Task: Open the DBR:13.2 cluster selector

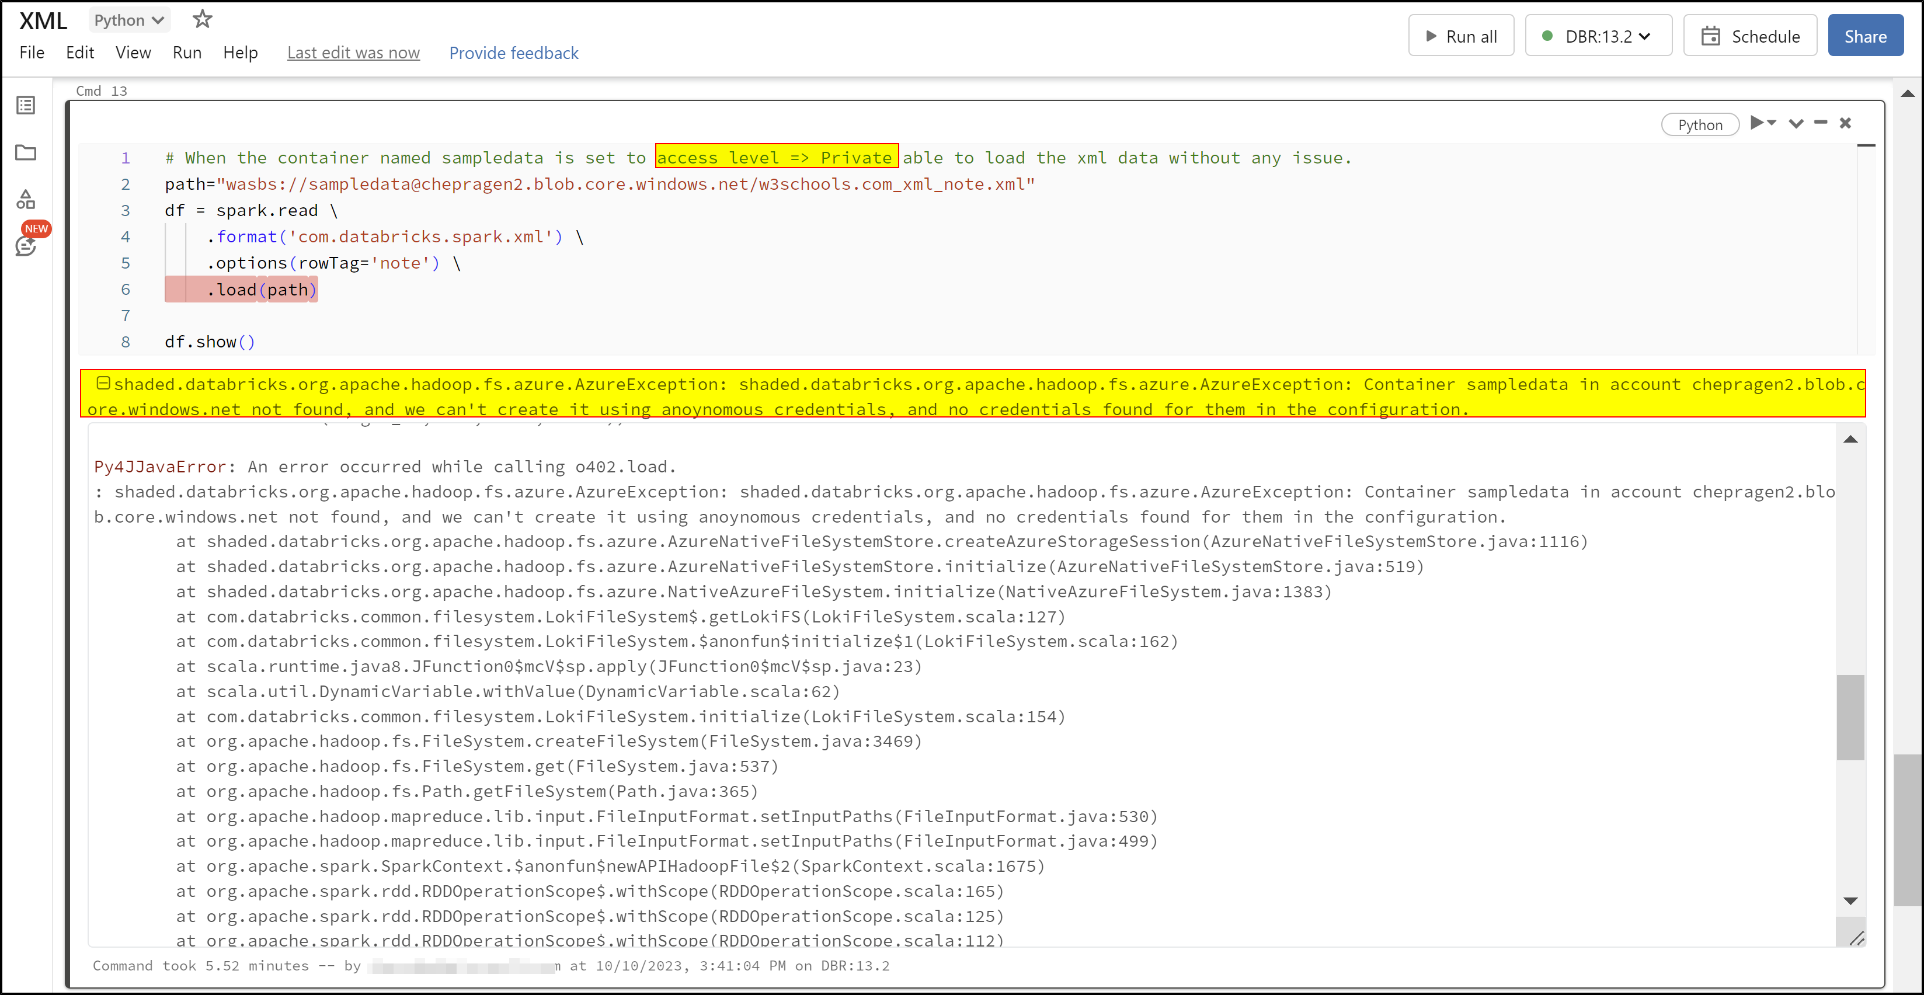Action: tap(1598, 35)
